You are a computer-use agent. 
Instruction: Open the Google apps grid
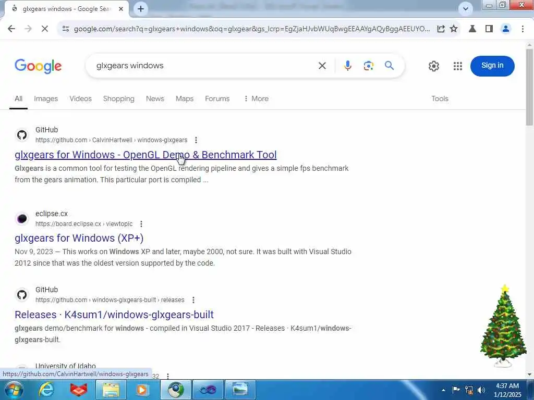(x=458, y=66)
